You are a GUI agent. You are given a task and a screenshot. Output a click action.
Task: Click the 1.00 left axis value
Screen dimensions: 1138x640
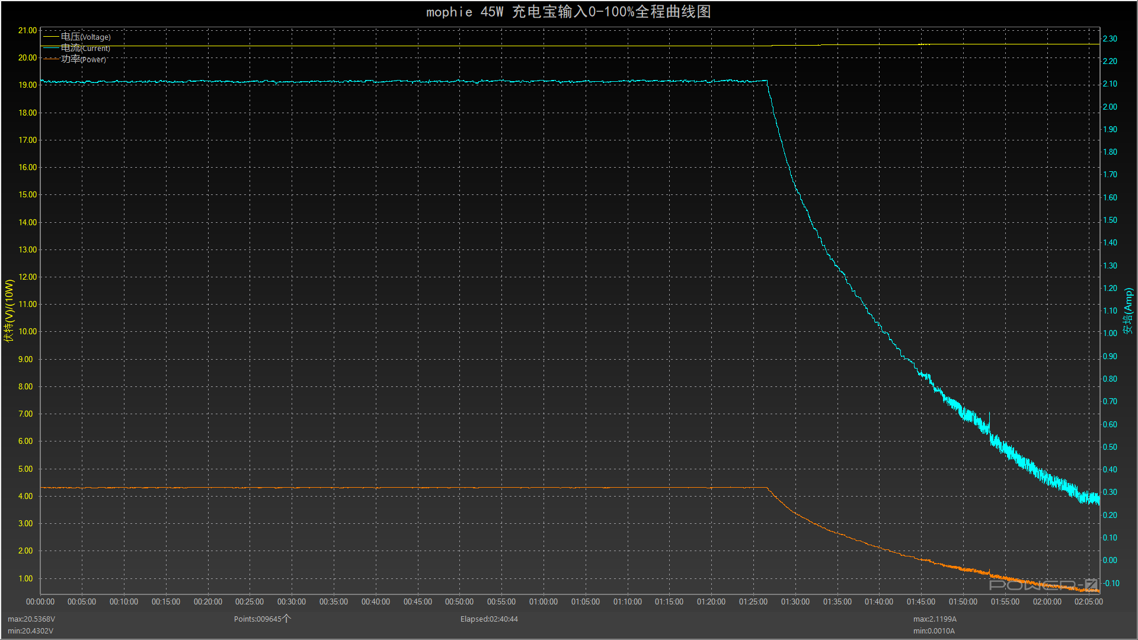[x=25, y=578]
